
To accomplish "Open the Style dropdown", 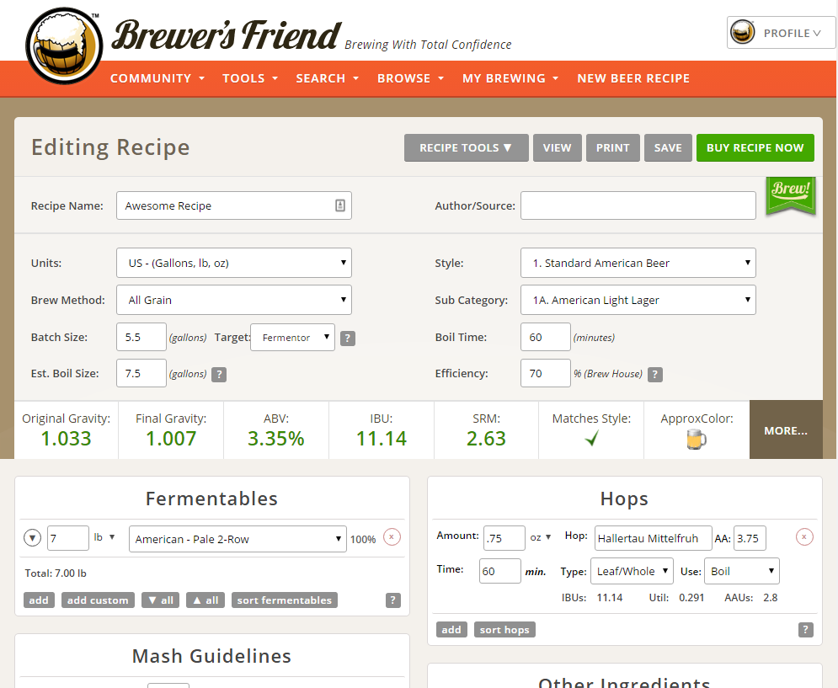I will (x=638, y=263).
